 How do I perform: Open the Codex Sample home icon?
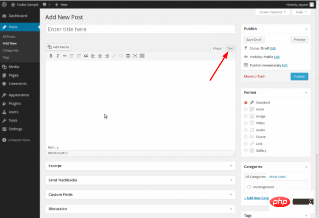pos(13,4)
